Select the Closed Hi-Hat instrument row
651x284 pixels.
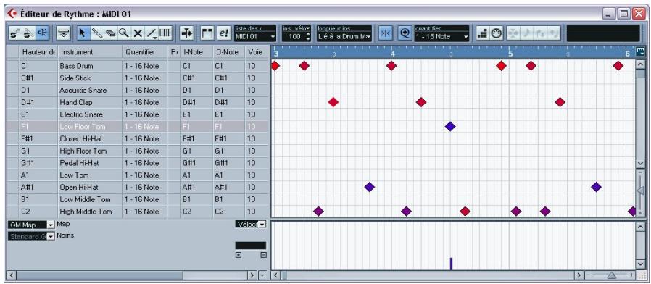pos(138,138)
